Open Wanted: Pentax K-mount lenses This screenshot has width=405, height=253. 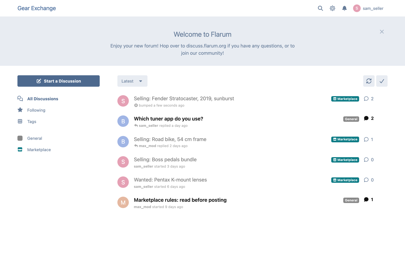coord(170,180)
